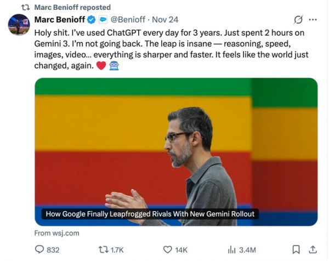
Task: Click the Gemini Rollout headline caption
Action: coord(150,214)
